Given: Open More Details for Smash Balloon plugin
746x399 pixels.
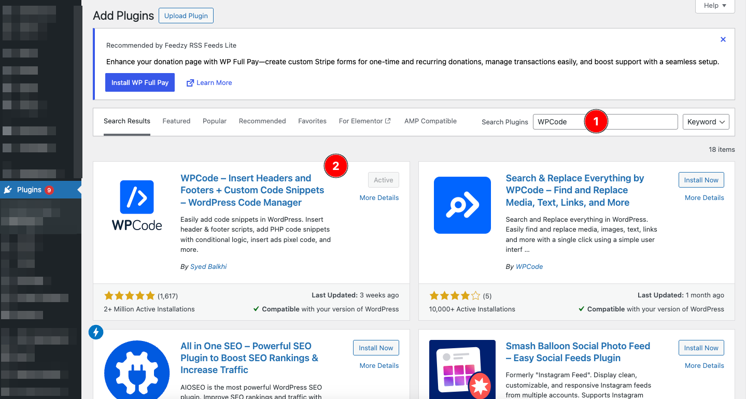Looking at the screenshot, I should 704,366.
